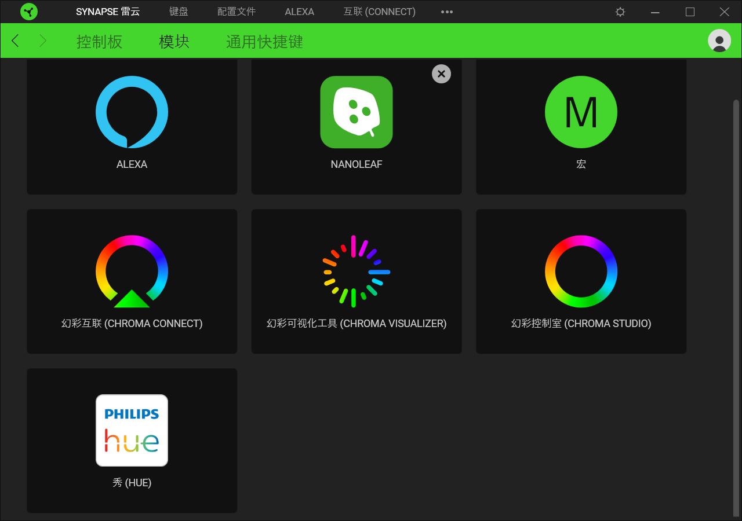Open the Nanoleaf module icon
Image resolution: width=742 pixels, height=521 pixels.
tap(357, 112)
